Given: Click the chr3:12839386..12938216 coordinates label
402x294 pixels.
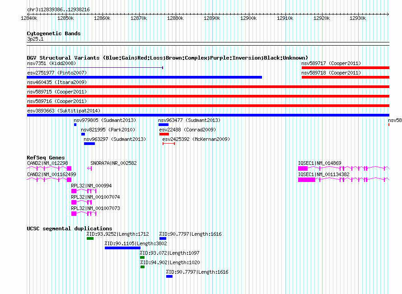Looking at the screenshot, I should (x=58, y=10).
